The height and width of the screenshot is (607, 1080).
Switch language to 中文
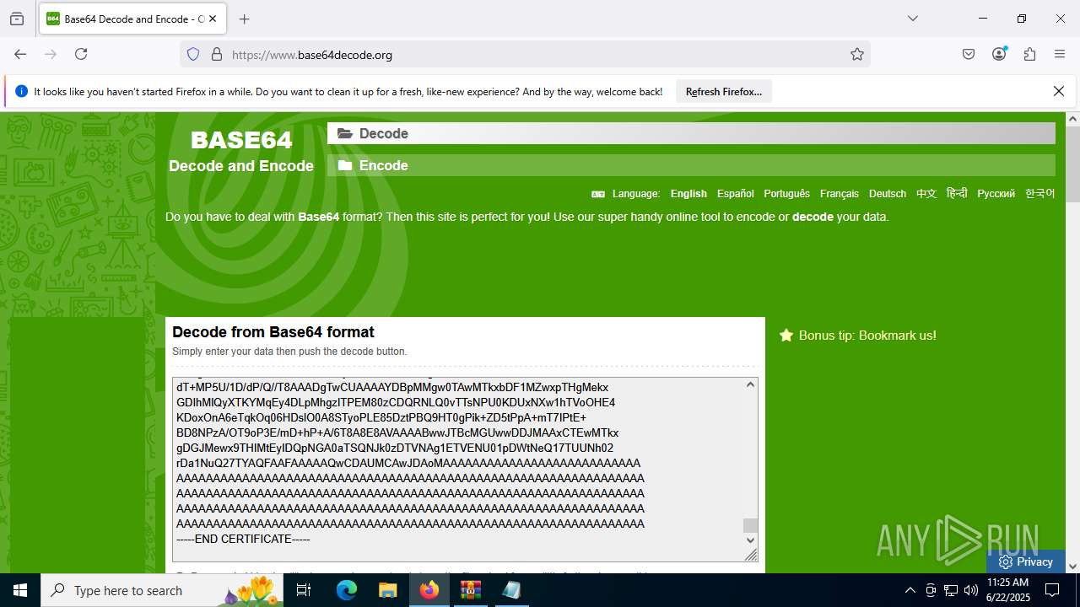[926, 194]
